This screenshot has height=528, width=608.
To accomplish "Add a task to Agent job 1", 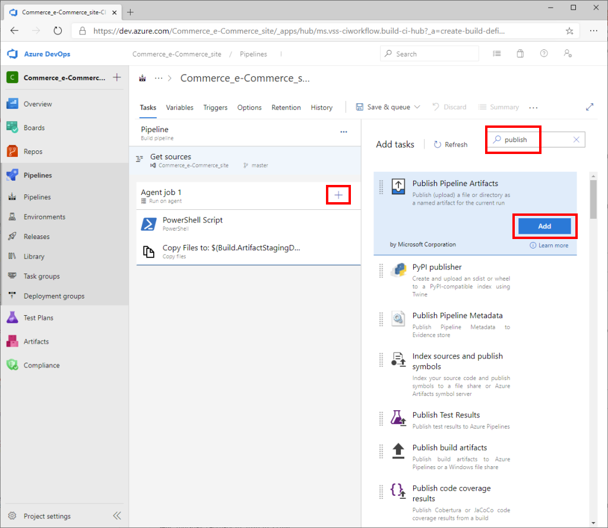I will (338, 194).
